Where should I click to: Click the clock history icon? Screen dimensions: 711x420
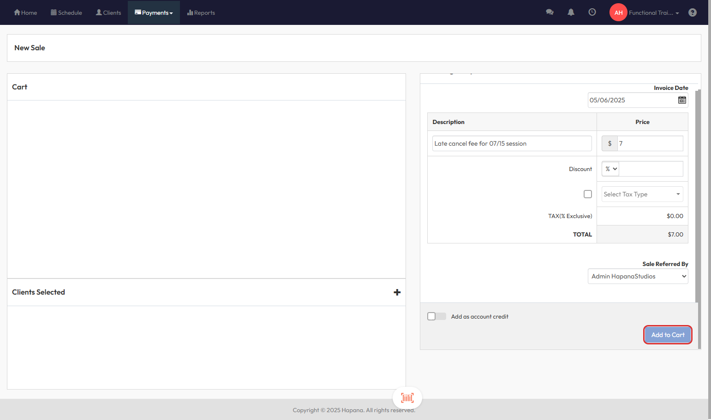592,12
